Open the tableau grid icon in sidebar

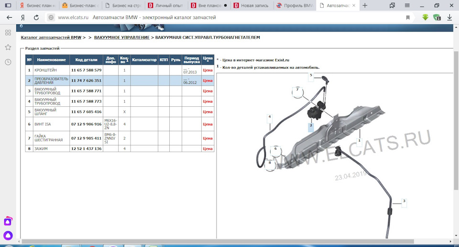(x=8, y=32)
